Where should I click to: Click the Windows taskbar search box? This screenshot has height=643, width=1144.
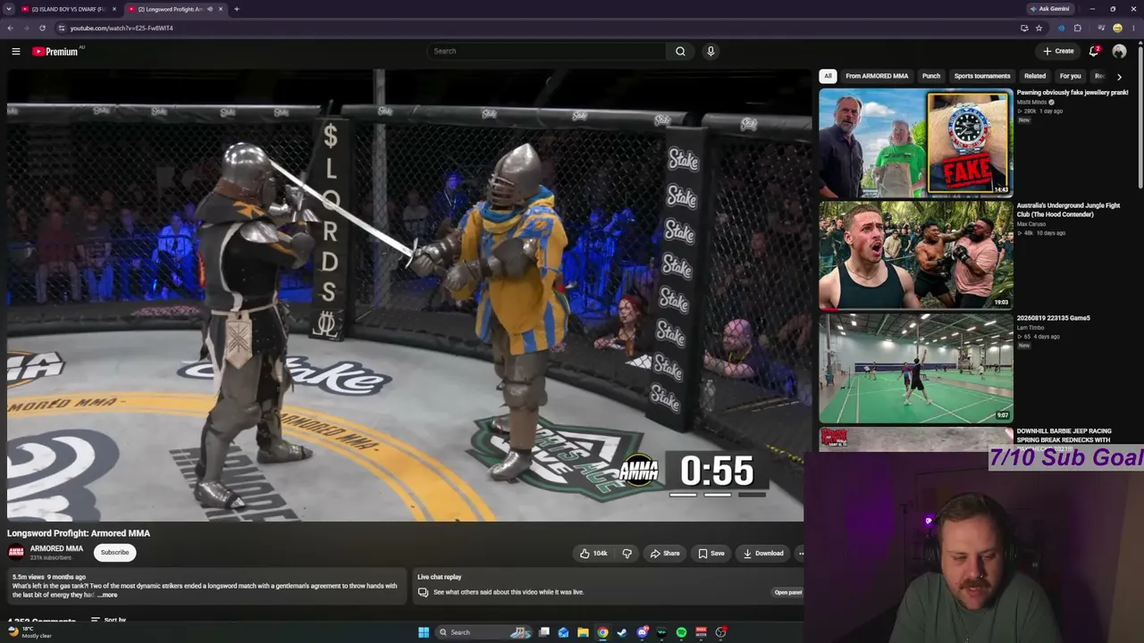tap(483, 632)
